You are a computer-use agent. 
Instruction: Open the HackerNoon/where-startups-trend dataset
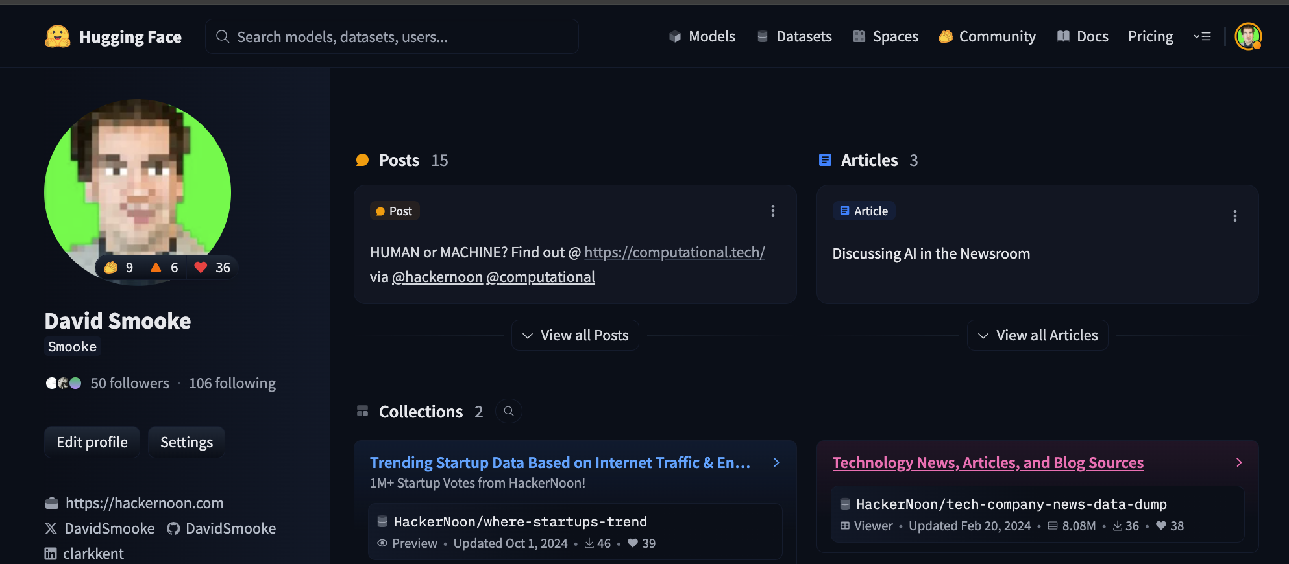[521, 522]
